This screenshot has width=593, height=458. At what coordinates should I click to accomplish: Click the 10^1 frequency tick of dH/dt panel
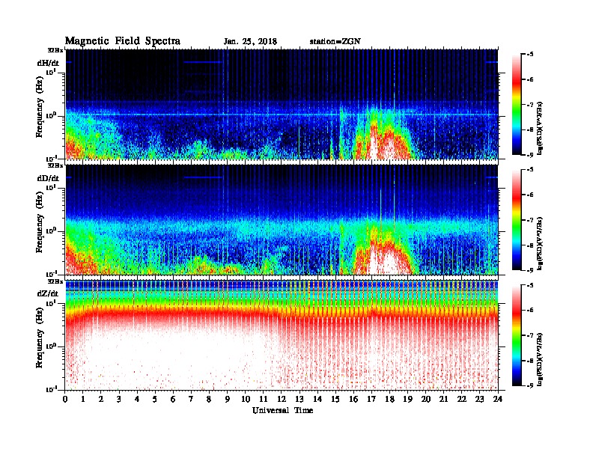click(51, 72)
